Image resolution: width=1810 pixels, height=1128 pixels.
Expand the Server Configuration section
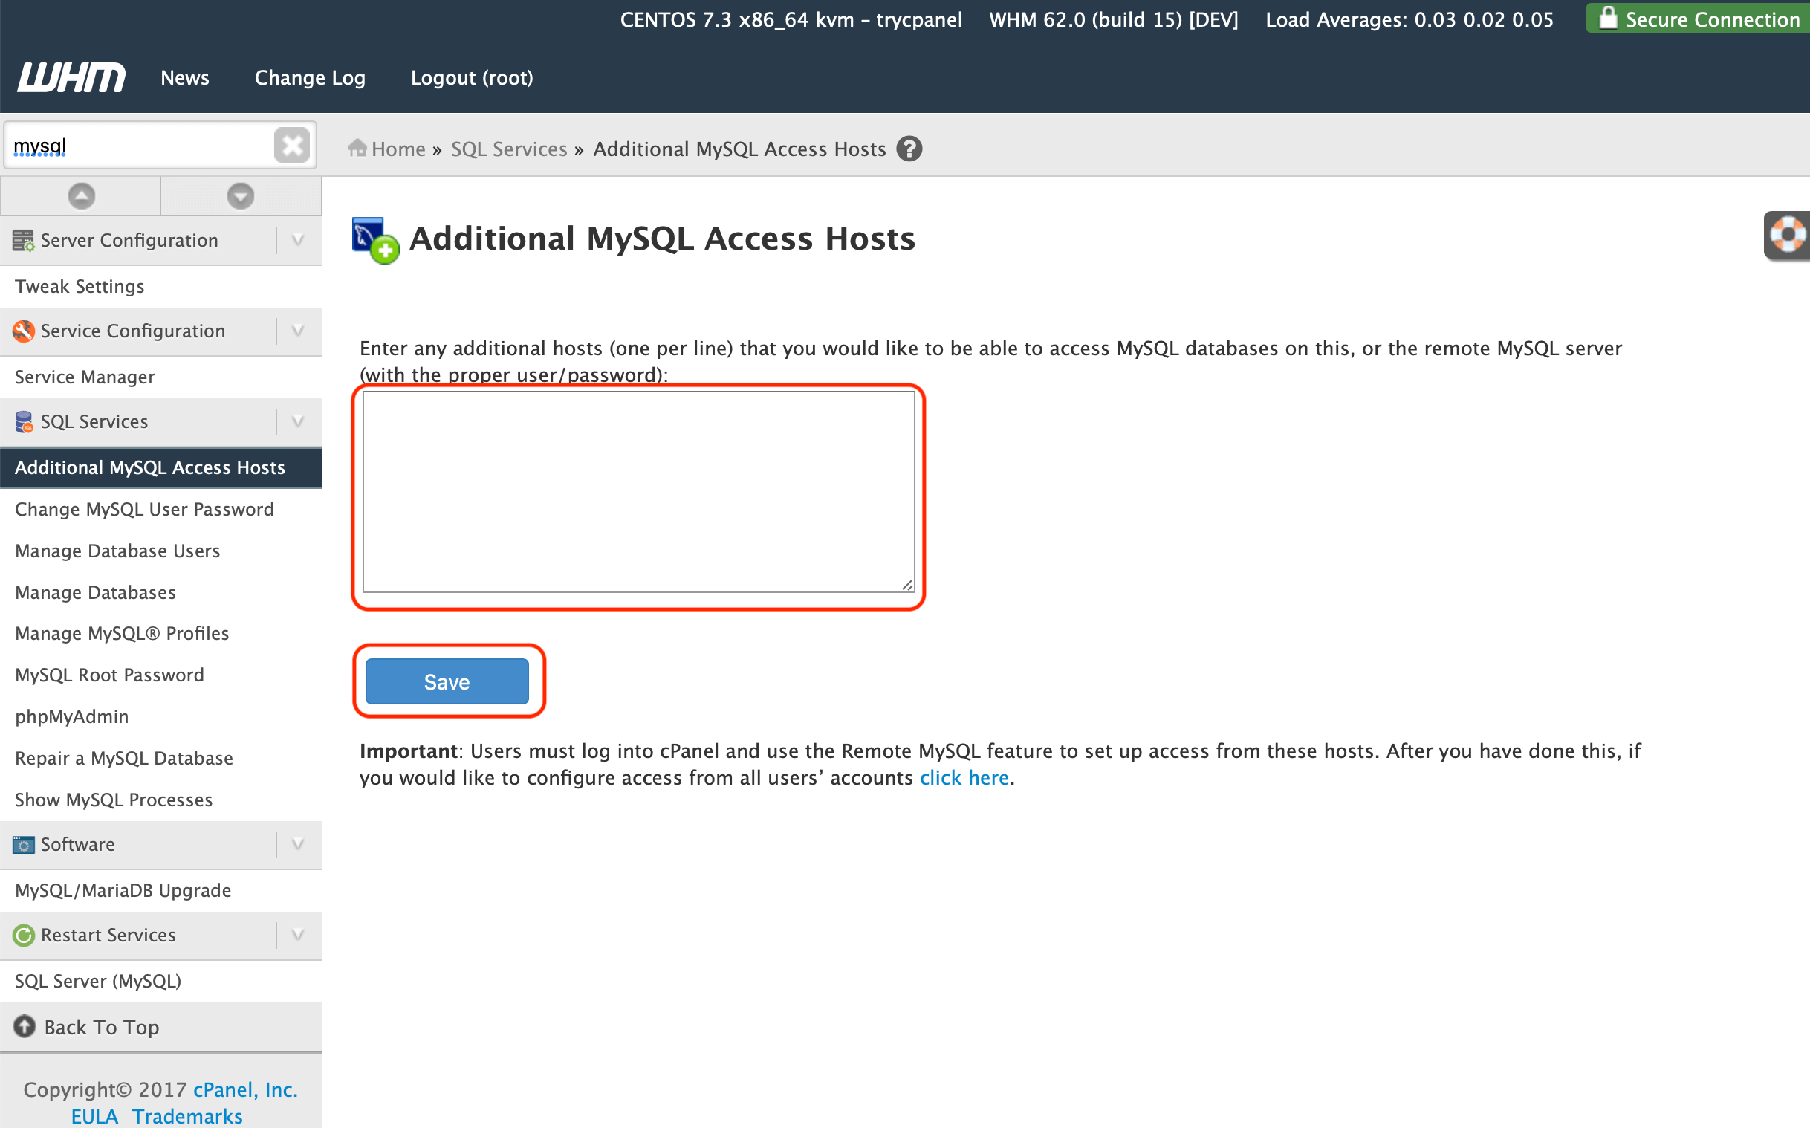pyautogui.click(x=297, y=241)
